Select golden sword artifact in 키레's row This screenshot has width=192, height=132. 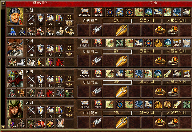pos(121,122)
